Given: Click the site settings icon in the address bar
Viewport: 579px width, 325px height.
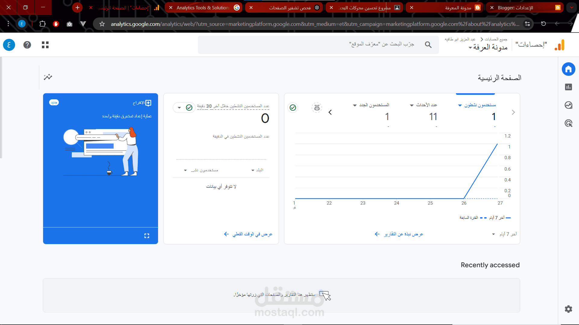Looking at the screenshot, I should click(x=527, y=24).
